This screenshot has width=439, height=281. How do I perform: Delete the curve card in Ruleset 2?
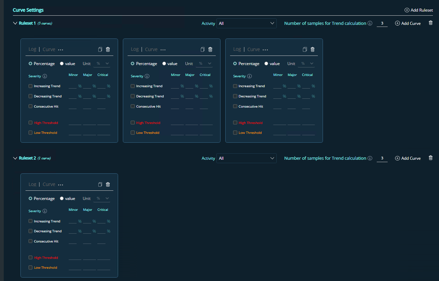click(x=108, y=184)
